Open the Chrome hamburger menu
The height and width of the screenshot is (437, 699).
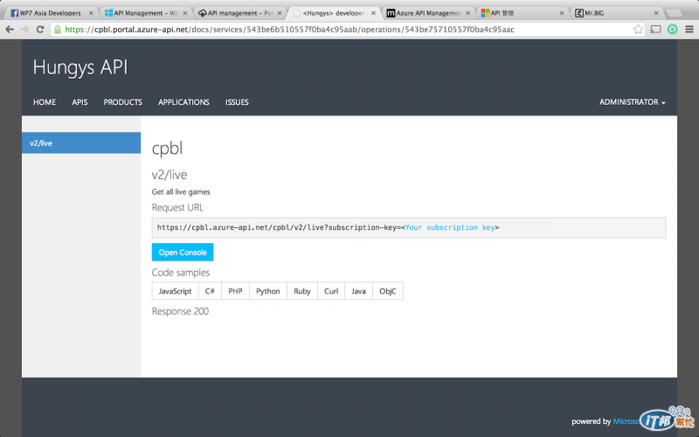point(689,30)
